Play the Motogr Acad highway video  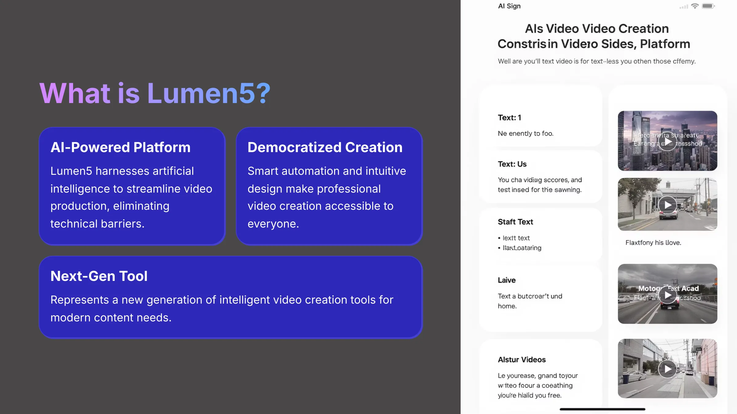point(667,295)
